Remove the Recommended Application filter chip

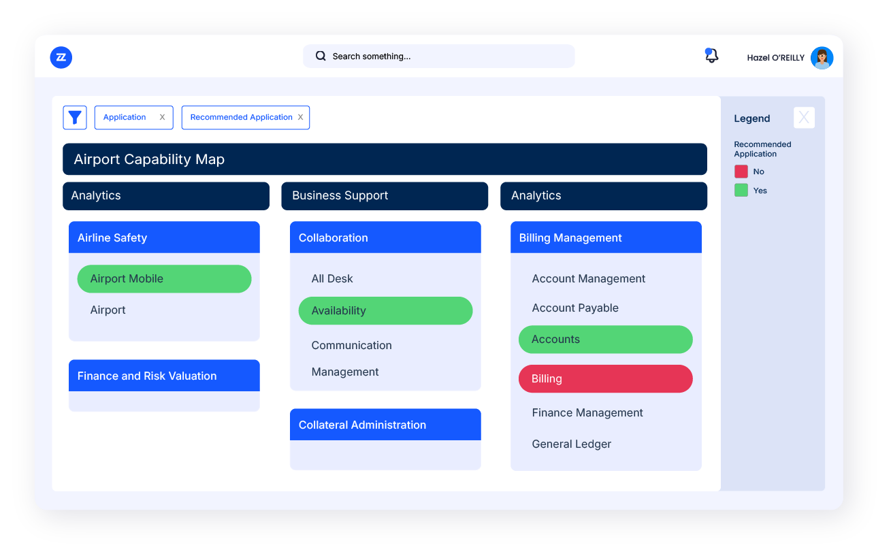(300, 118)
